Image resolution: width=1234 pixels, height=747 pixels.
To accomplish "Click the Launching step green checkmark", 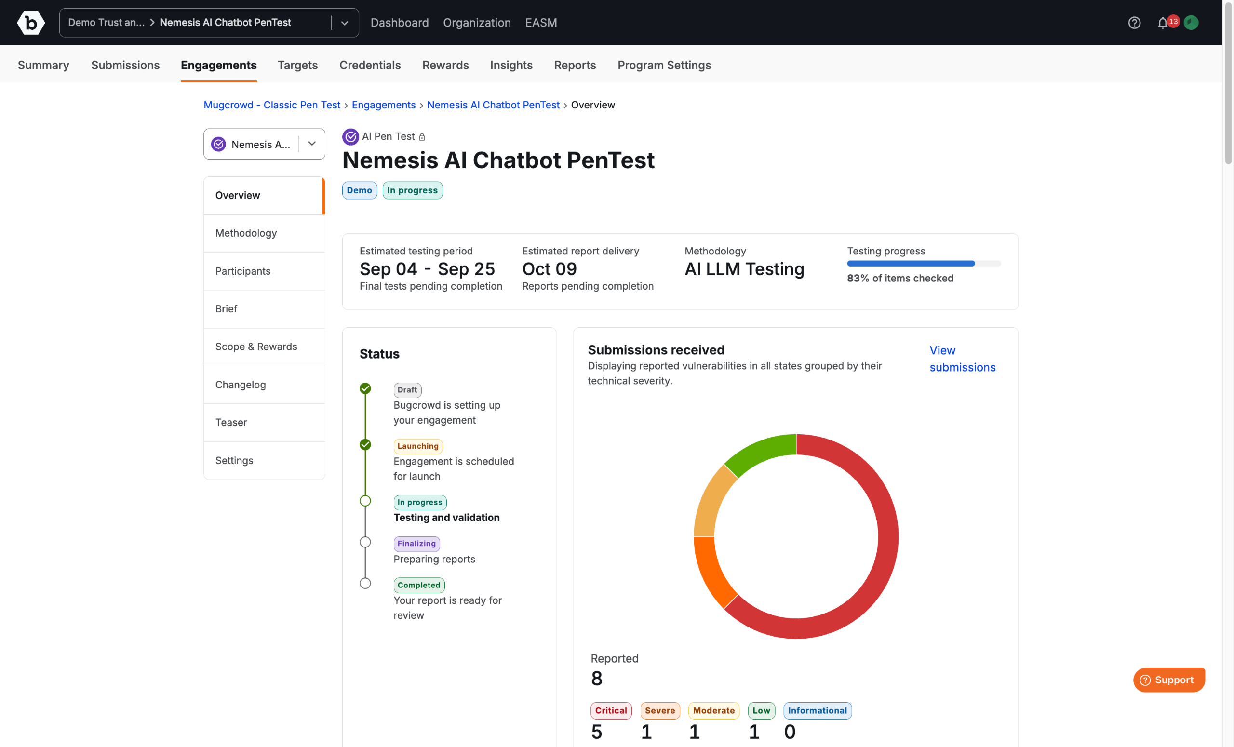I will 365,445.
